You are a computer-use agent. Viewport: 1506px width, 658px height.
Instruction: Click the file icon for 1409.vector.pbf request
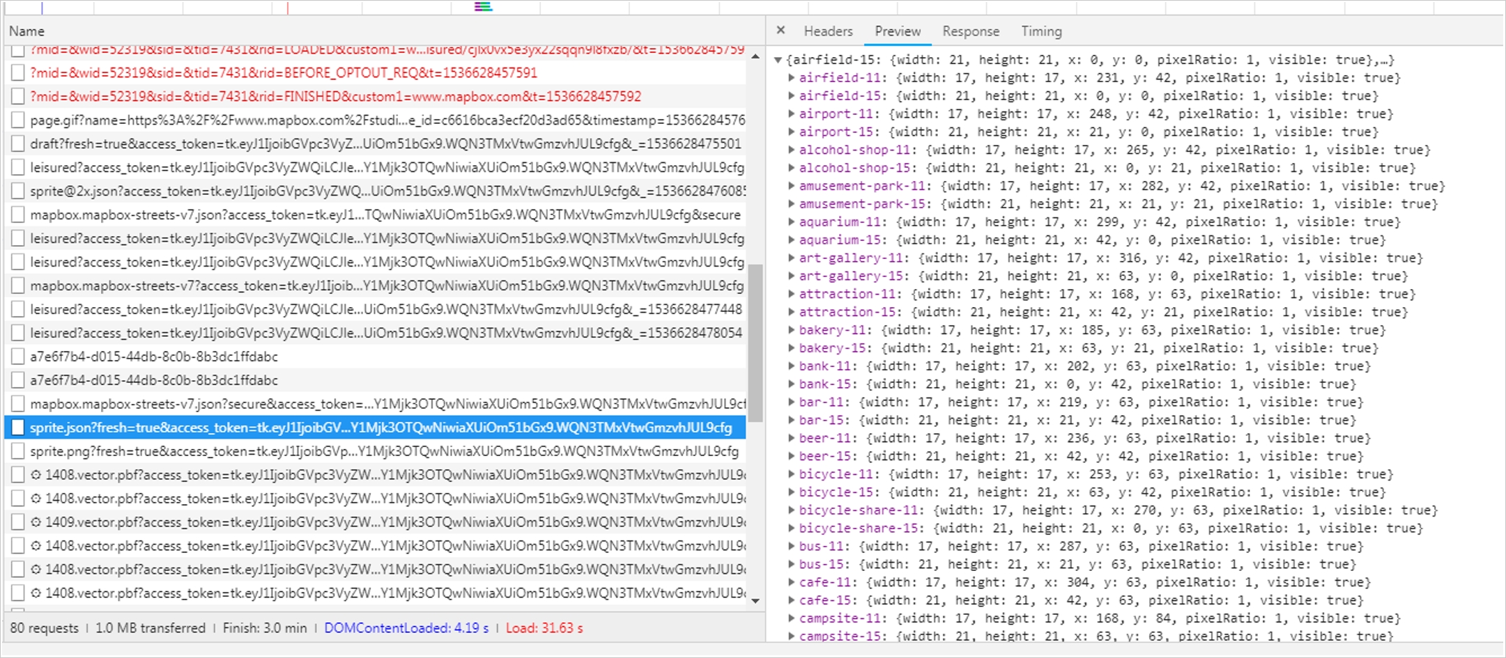coord(18,522)
